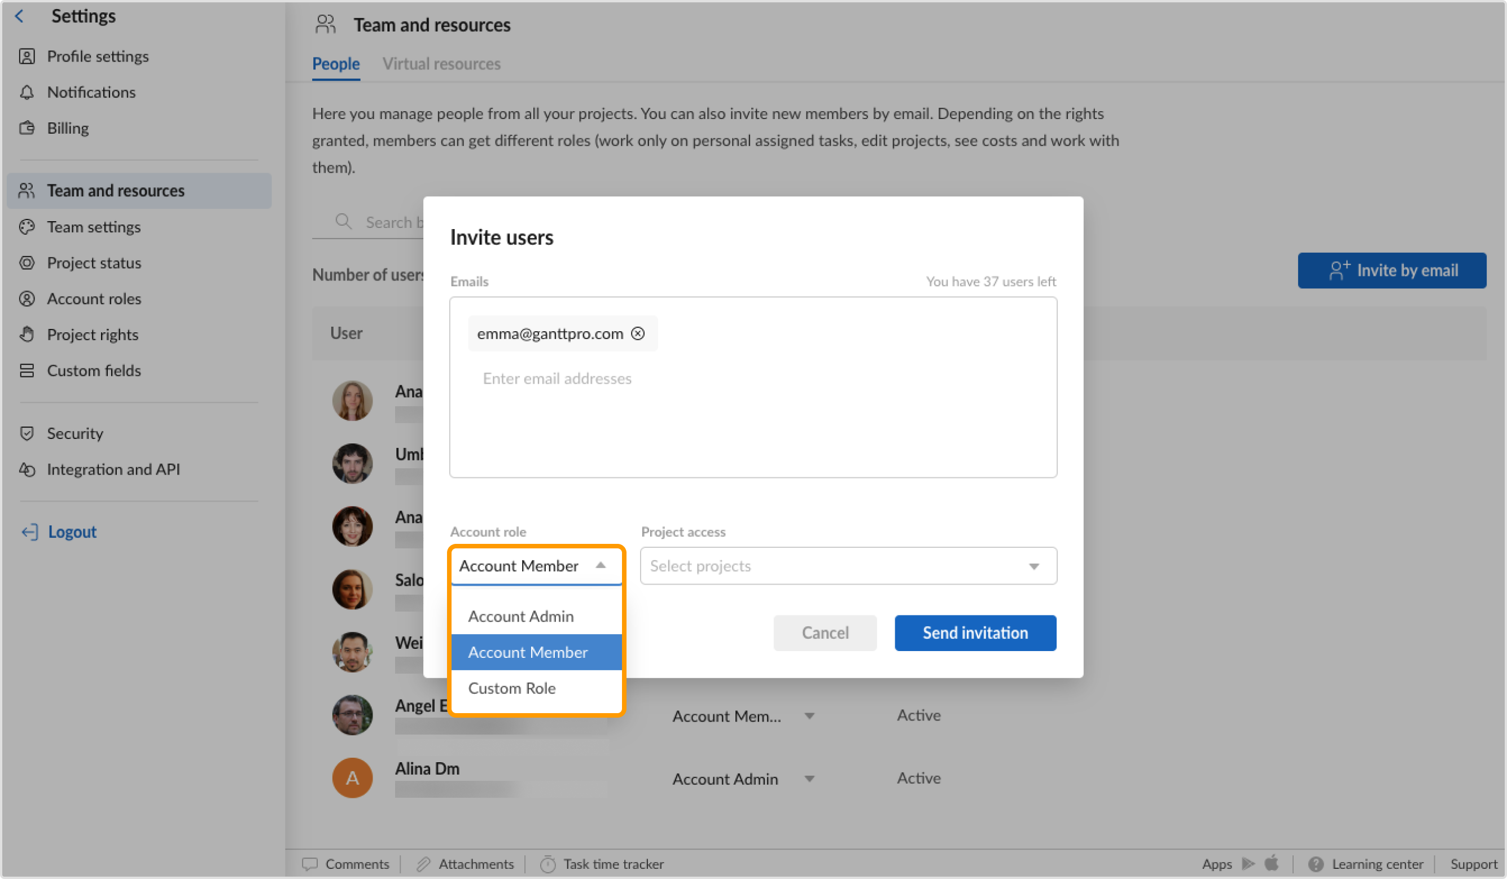Open Integration and API settings
Screen dimensions: 1507x879
click(114, 469)
